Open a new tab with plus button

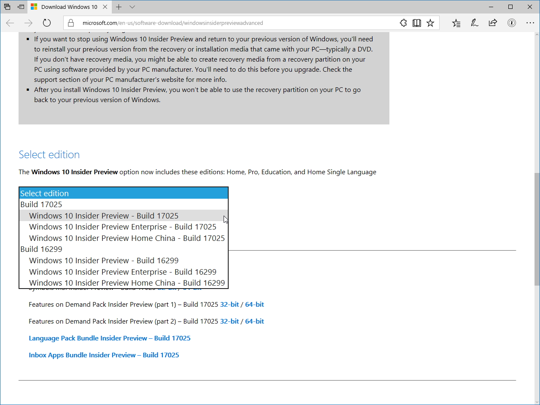coord(119,7)
